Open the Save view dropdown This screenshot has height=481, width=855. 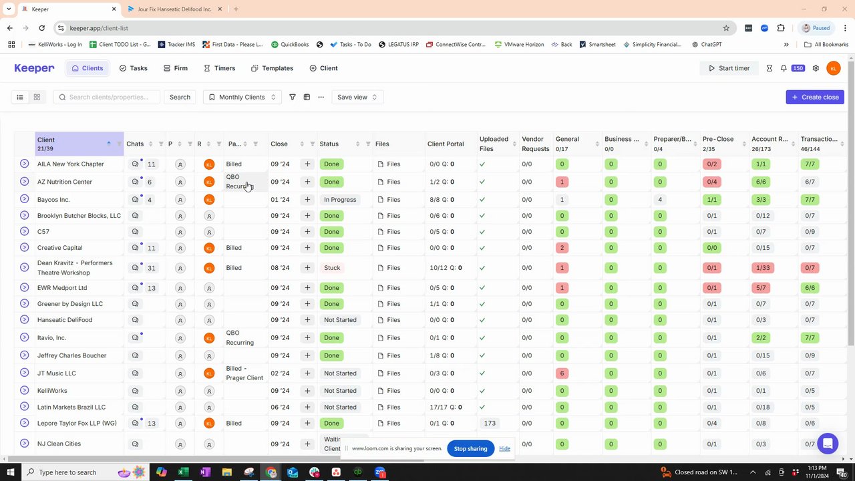point(357,97)
